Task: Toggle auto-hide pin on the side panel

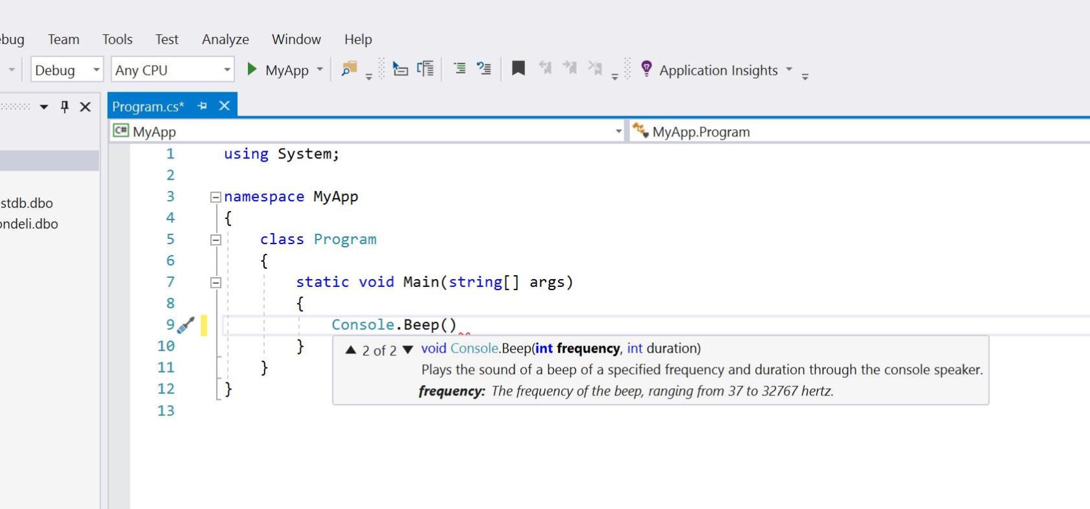Action: pyautogui.click(x=64, y=106)
